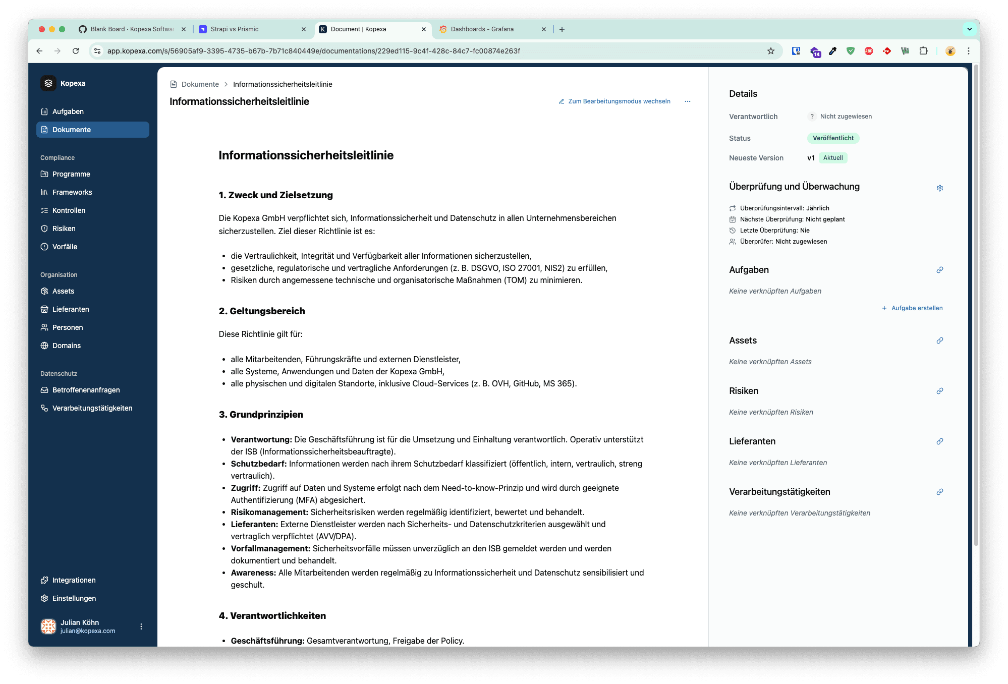Open the Vorfälle section
Screen dimensions: 1008x684
tap(66, 247)
